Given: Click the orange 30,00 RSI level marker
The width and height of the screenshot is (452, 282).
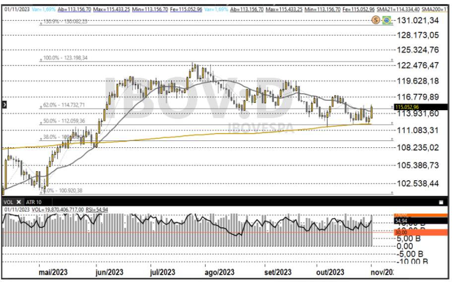Looking at the screenshot, I should point(401,232).
